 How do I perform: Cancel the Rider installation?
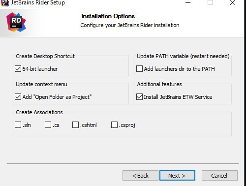(219, 176)
